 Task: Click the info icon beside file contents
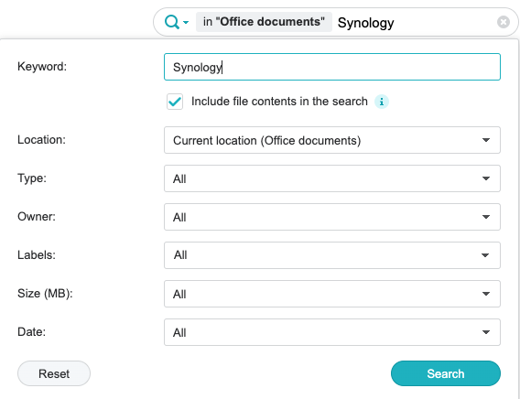pos(382,102)
